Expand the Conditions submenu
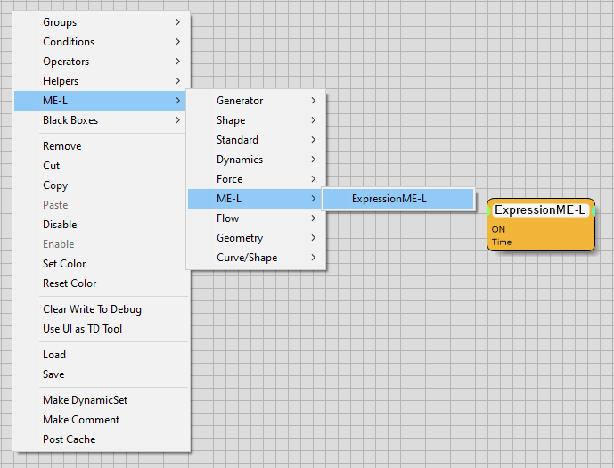Screen dimensions: 614x468 tap(69, 42)
